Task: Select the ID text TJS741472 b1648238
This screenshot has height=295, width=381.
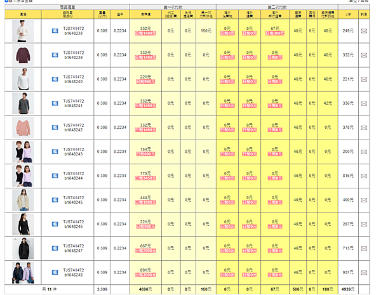Action: click(x=74, y=31)
